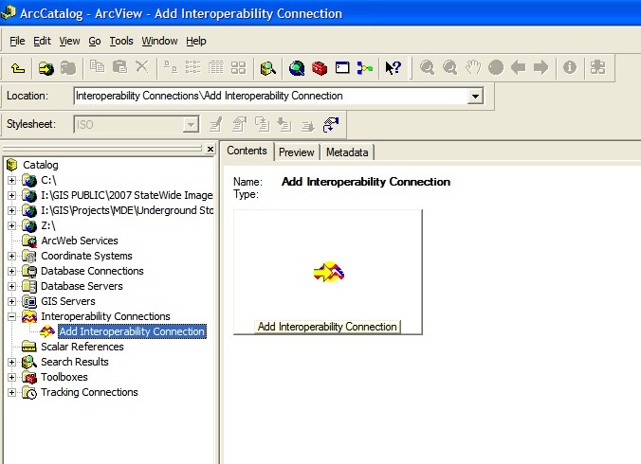Viewport: 641px width, 464px height.
Task: Open the View menu
Action: click(x=69, y=41)
